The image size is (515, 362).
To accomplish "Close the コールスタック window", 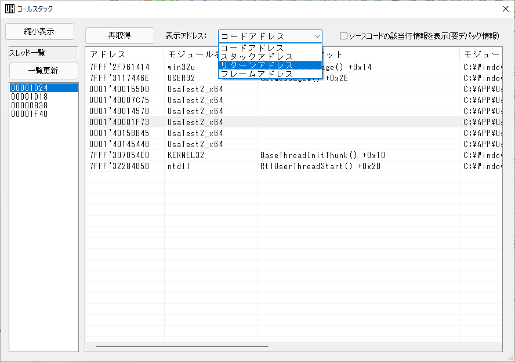I will [x=504, y=9].
